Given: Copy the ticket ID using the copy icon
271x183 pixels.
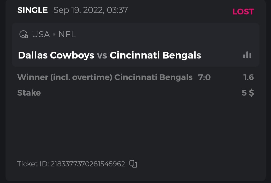Looking at the screenshot, I should 133,164.
